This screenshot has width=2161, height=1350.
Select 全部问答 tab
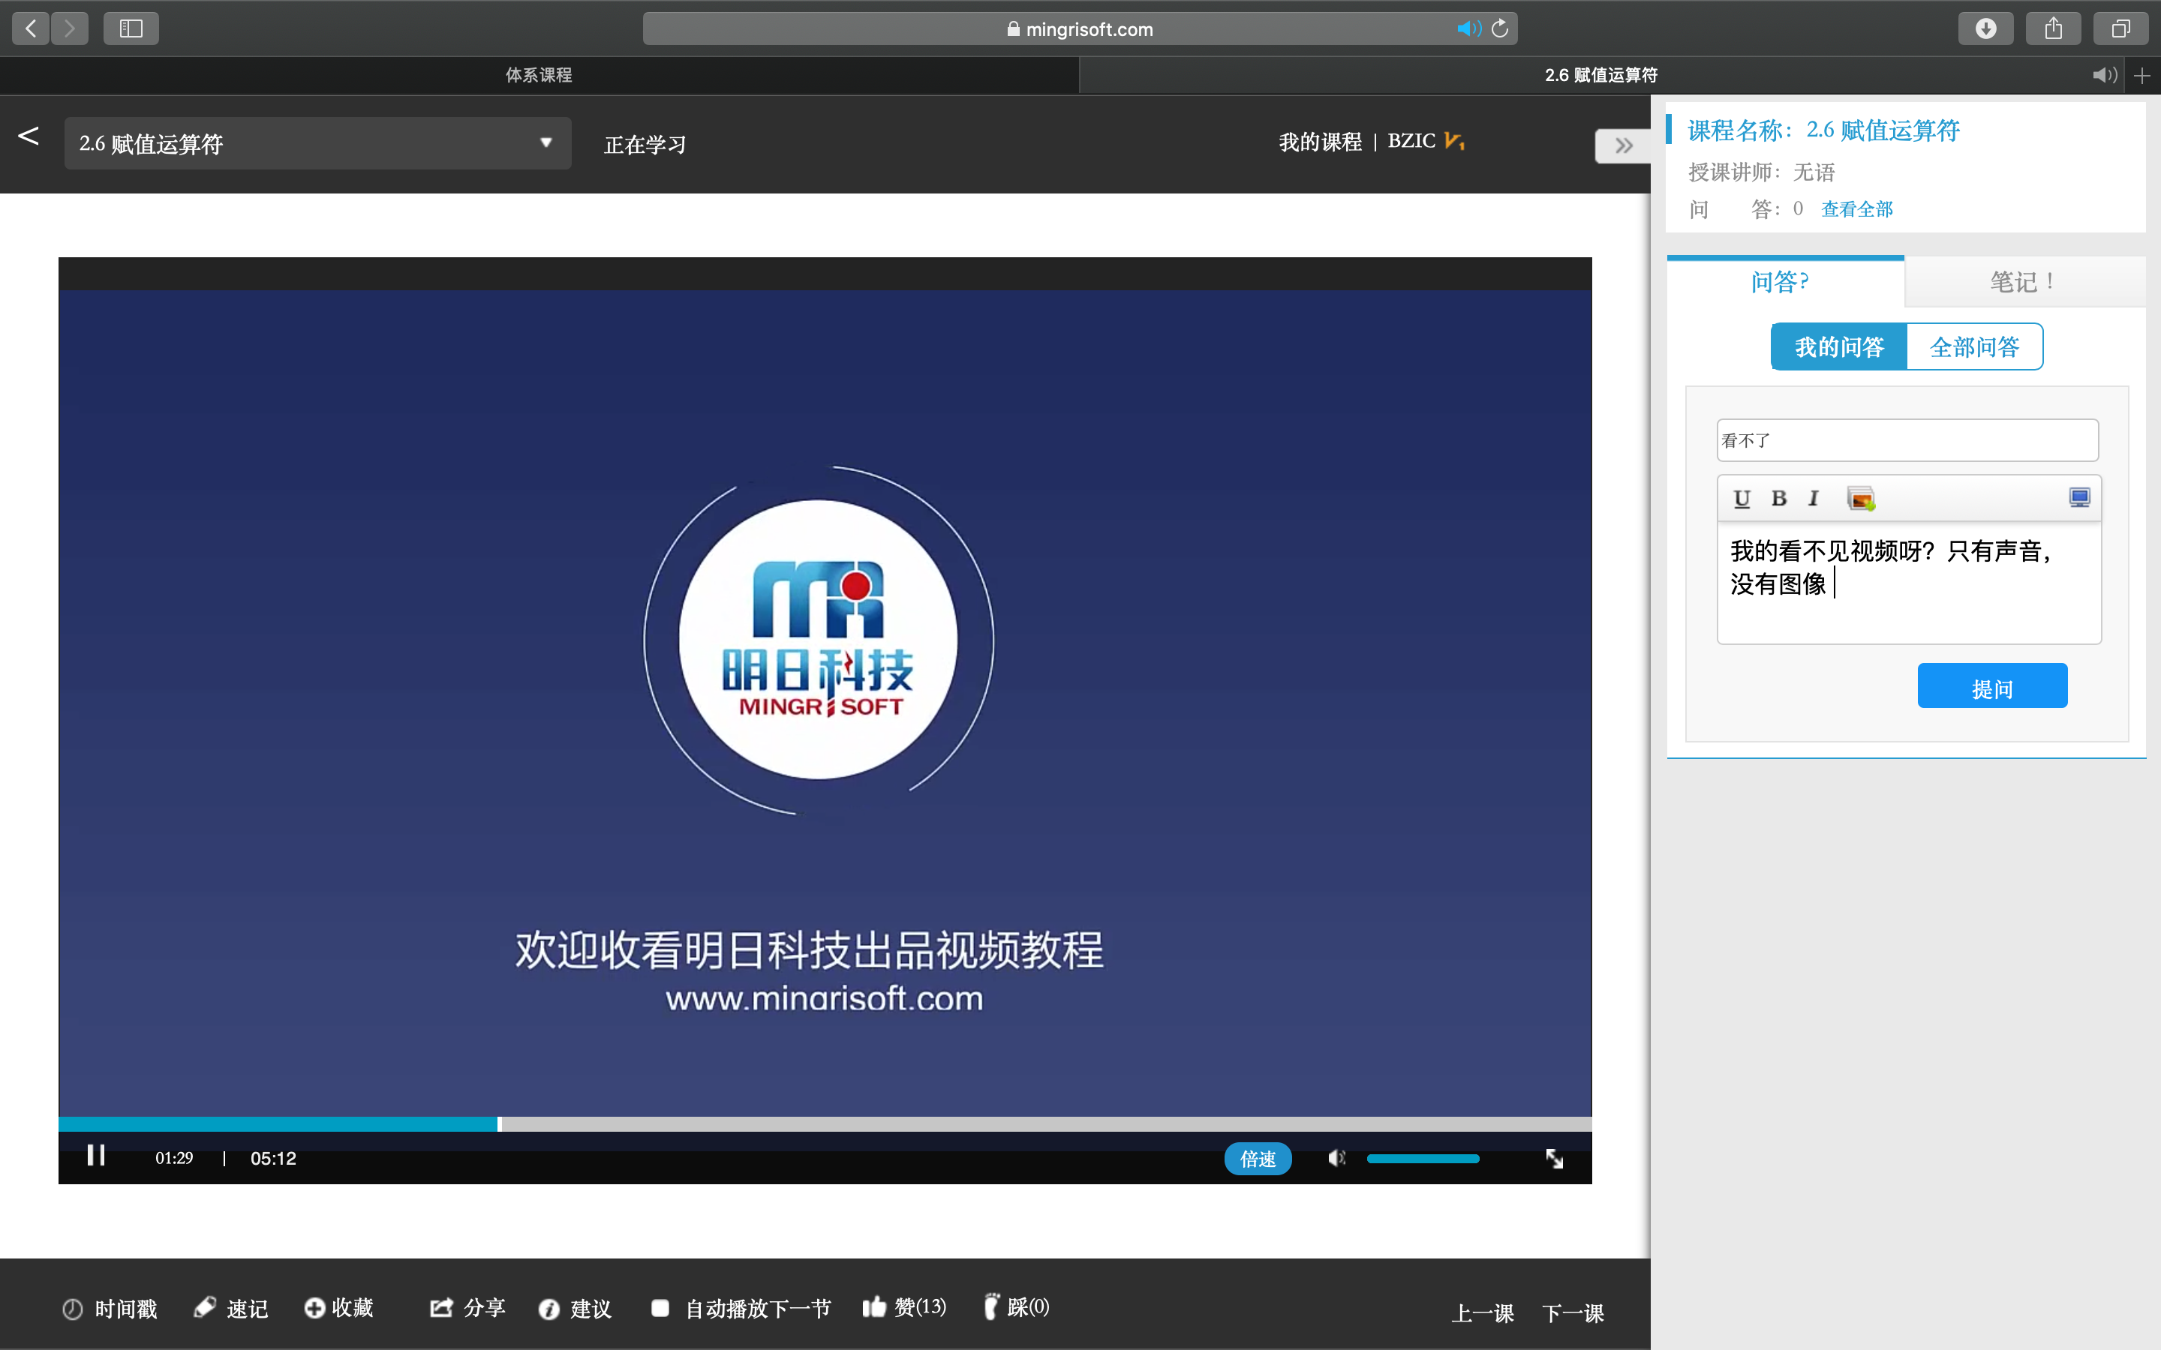[1974, 346]
